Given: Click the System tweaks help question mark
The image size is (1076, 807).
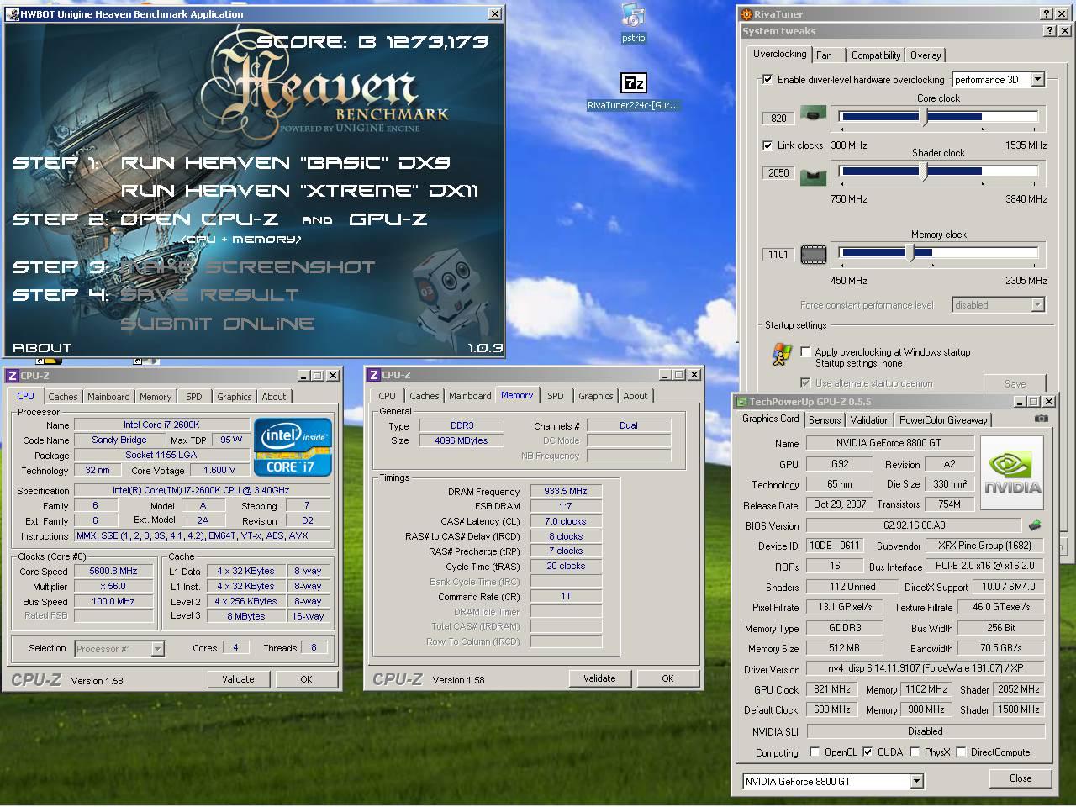Looking at the screenshot, I should [1049, 31].
